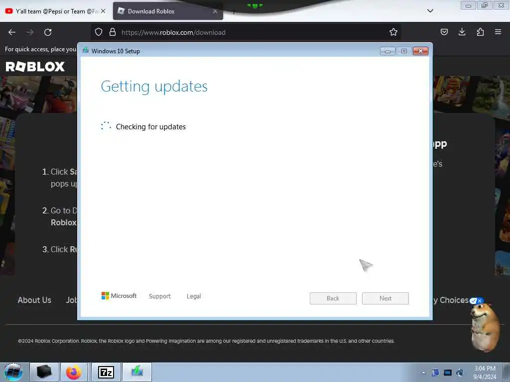
Task: Click the power plug tray icon
Action: click(460, 373)
